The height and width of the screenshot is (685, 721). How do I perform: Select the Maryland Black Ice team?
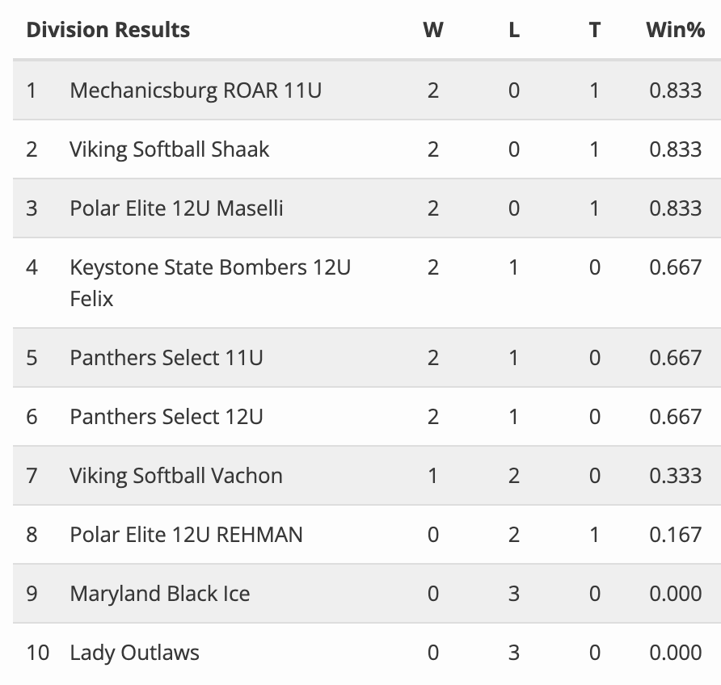pyautogui.click(x=159, y=594)
